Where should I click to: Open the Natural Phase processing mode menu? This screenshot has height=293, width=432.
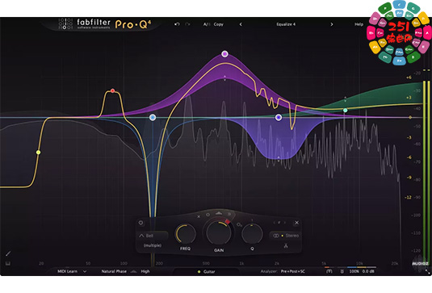click(114, 271)
